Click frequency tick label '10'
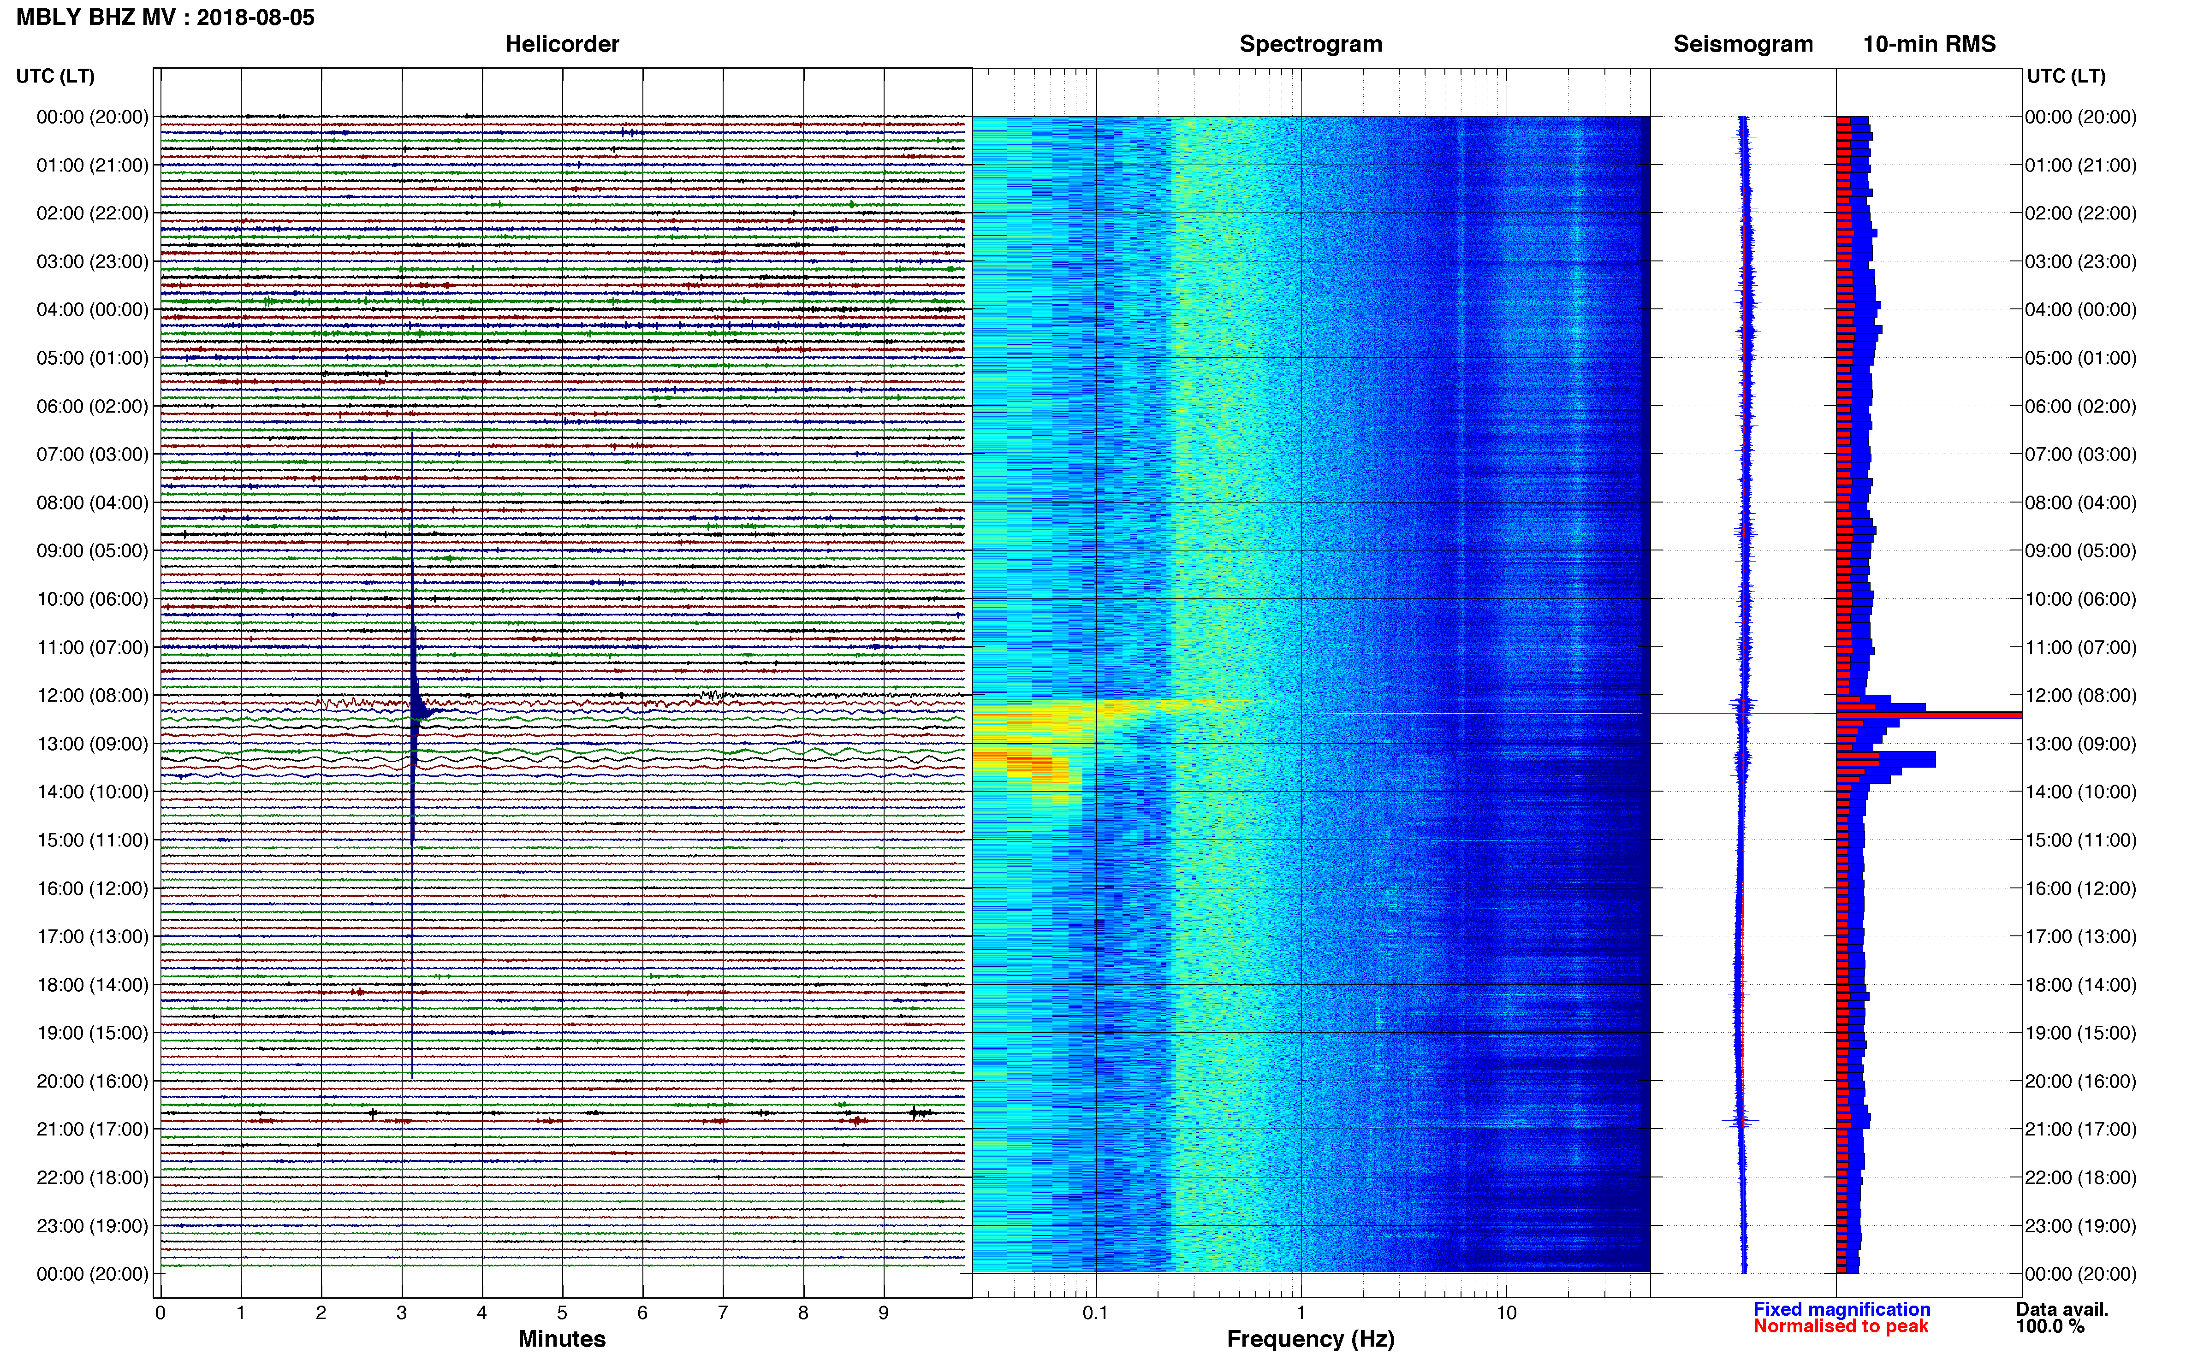 tap(1506, 1313)
